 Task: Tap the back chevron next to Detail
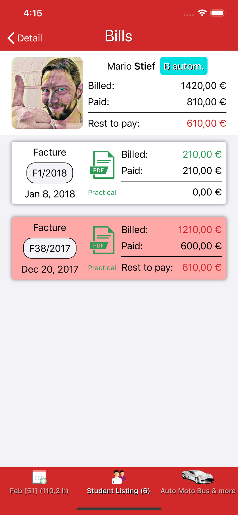click(11, 38)
